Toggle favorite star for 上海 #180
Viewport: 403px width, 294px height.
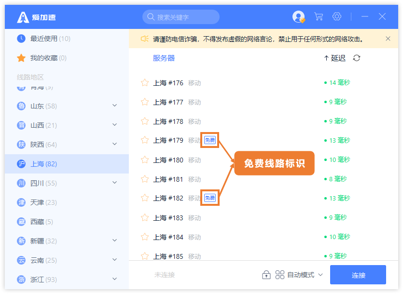pos(145,160)
